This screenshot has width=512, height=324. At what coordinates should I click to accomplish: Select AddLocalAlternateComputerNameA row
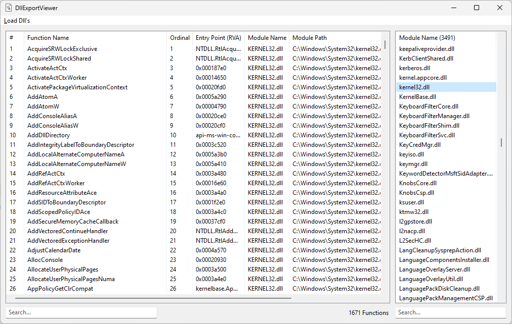(194, 154)
